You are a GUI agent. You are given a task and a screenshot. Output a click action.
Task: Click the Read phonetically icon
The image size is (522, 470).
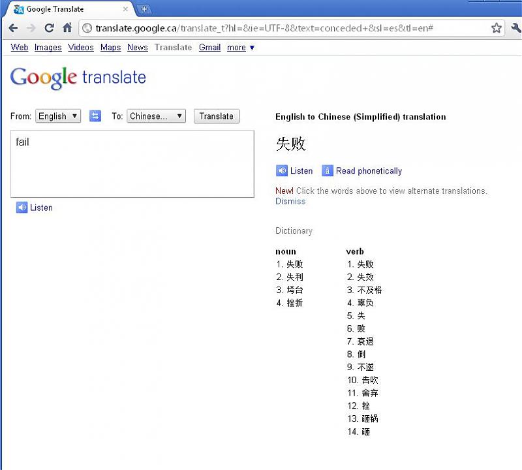tap(328, 171)
